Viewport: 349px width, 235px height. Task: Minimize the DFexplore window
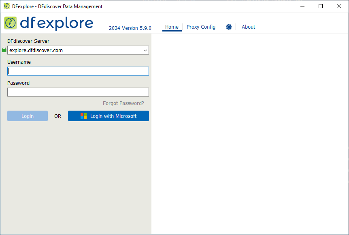[x=302, y=6]
